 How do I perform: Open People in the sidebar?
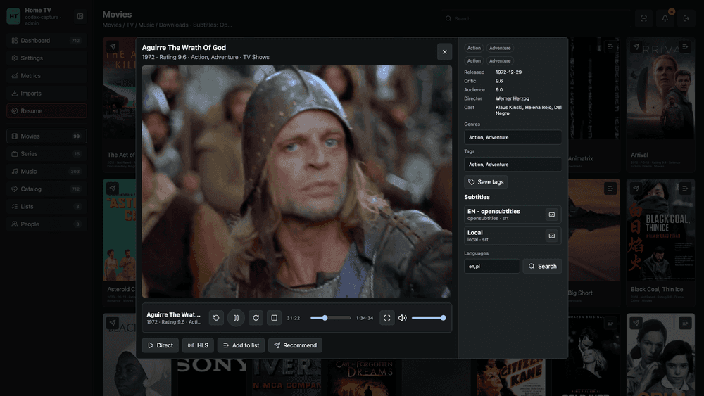pyautogui.click(x=46, y=224)
